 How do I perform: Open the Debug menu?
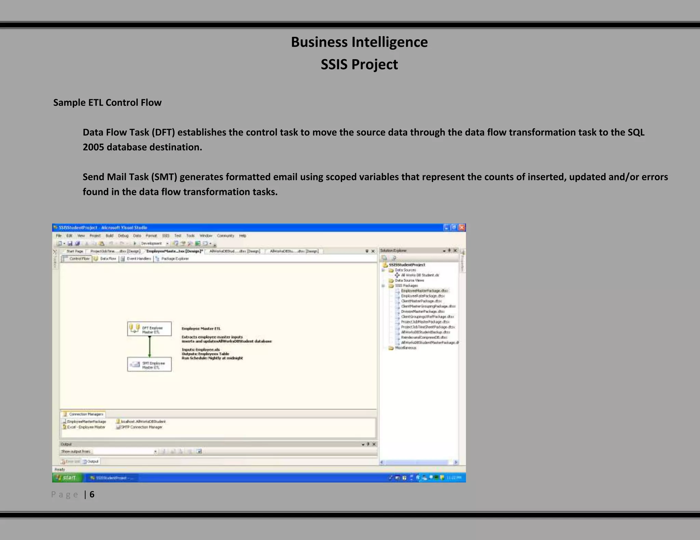pos(123,236)
